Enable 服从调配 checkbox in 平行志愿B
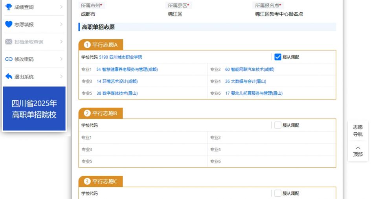This screenshot has height=199, width=371. click(x=277, y=125)
